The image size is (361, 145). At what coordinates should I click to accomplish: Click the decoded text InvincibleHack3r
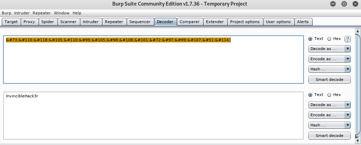coord(22,96)
